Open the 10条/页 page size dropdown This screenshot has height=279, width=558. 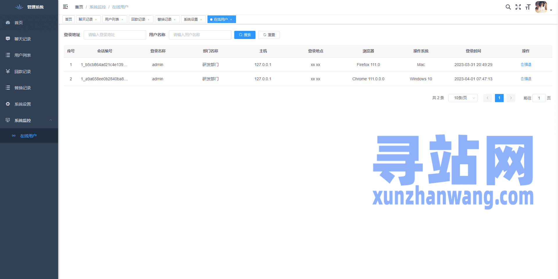tap(463, 98)
